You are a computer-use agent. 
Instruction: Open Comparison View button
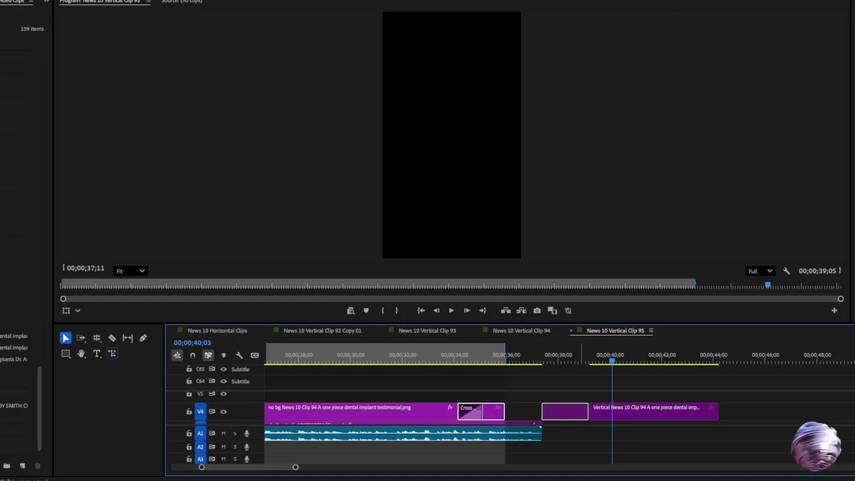(552, 311)
